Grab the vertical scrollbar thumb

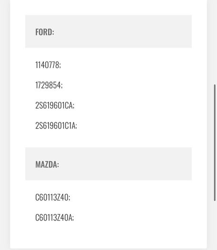(215, 143)
